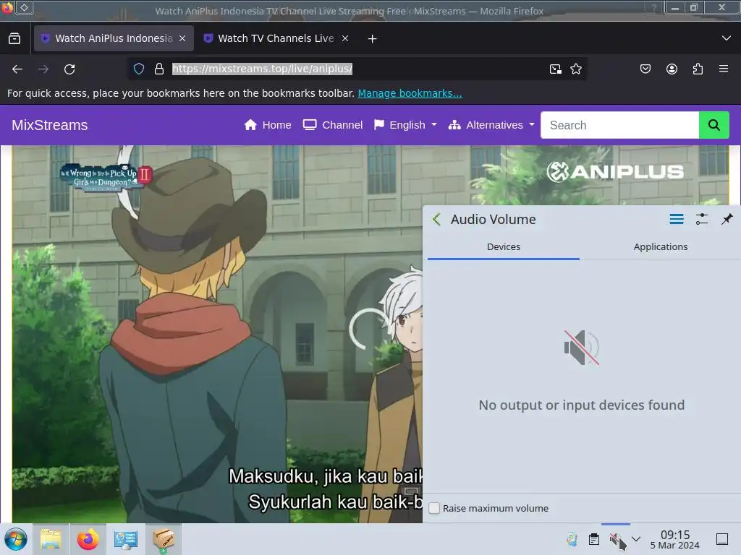
Task: Select the Applications tab
Action: coord(661,247)
